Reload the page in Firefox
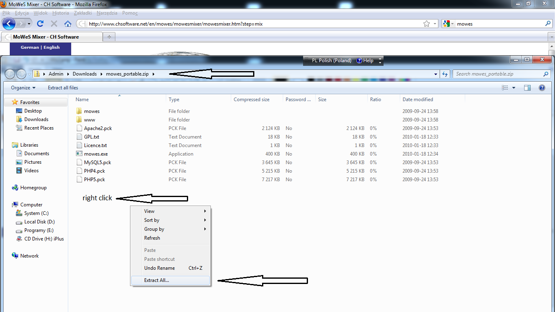The width and height of the screenshot is (555, 312). tap(40, 24)
